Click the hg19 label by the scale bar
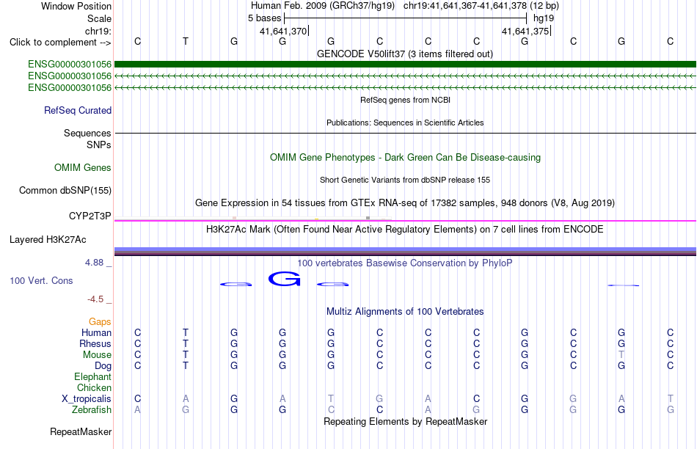 [544, 18]
